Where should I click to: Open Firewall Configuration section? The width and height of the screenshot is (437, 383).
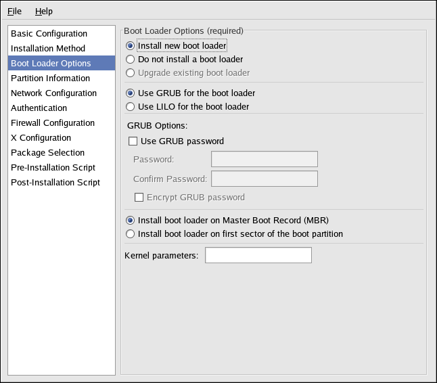click(x=53, y=123)
